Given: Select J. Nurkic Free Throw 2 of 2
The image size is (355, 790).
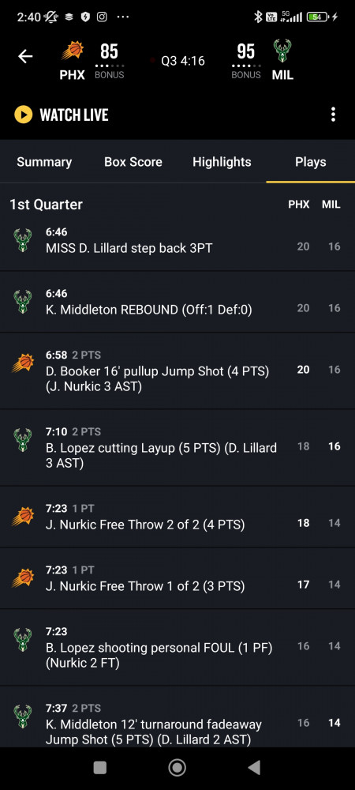Looking at the screenshot, I should click(177, 517).
